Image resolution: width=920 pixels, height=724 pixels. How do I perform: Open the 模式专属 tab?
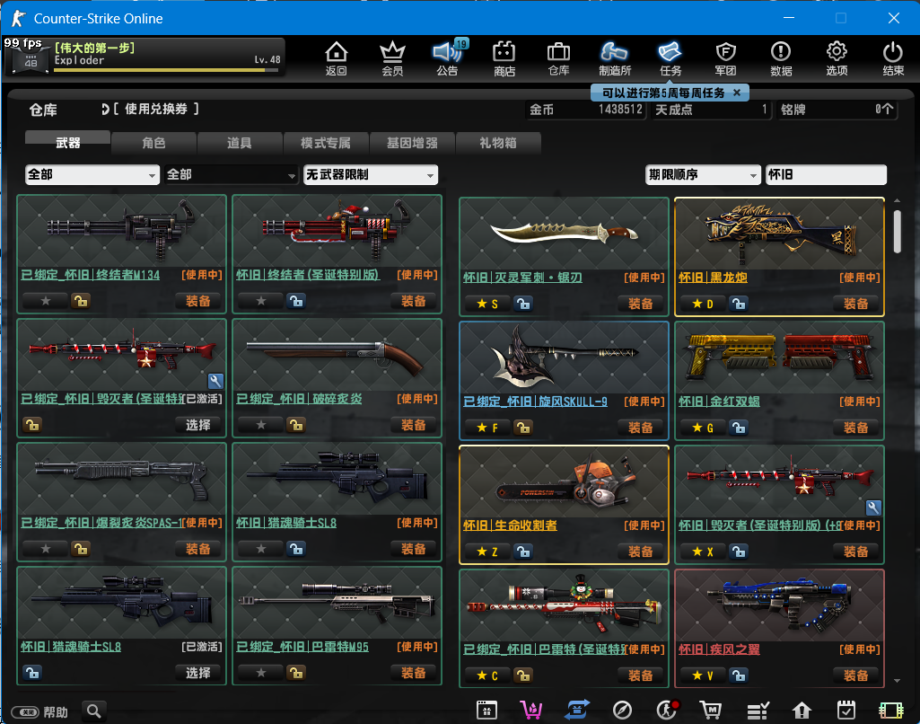click(x=326, y=143)
